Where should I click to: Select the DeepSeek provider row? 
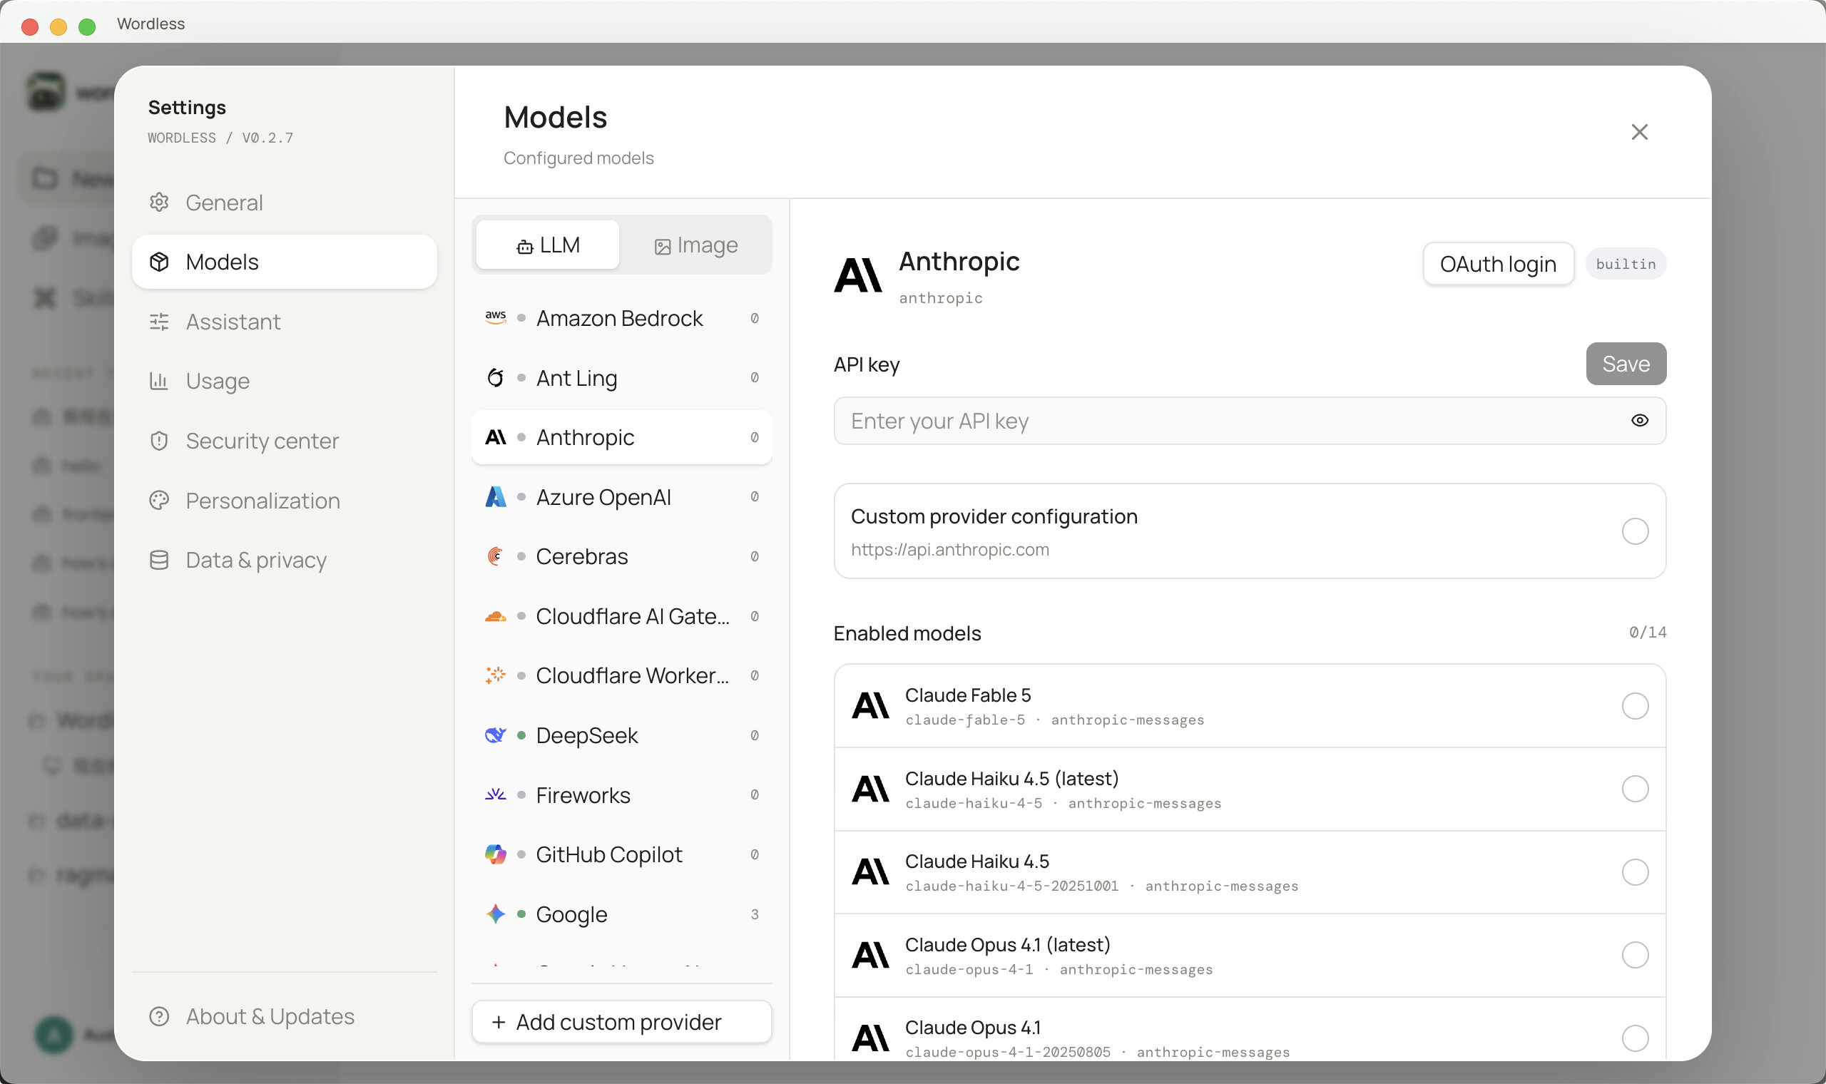click(621, 735)
